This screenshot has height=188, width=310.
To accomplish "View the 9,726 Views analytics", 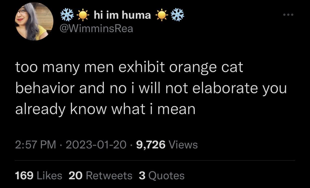I will (x=167, y=145).
